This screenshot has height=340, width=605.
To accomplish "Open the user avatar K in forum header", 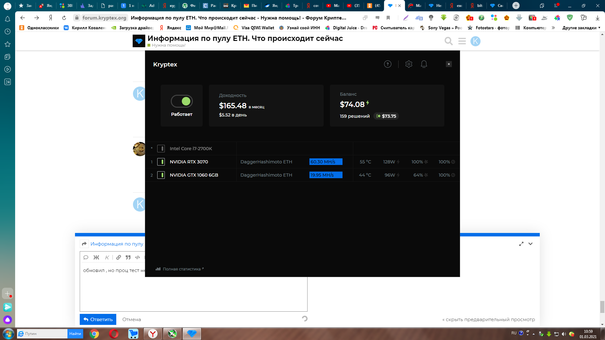I will tap(475, 41).
